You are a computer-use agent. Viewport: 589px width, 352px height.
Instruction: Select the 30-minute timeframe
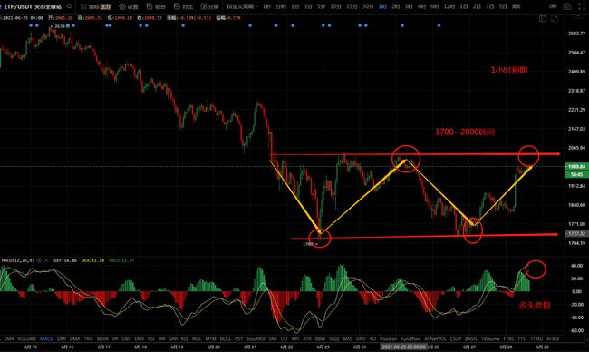(368, 6)
